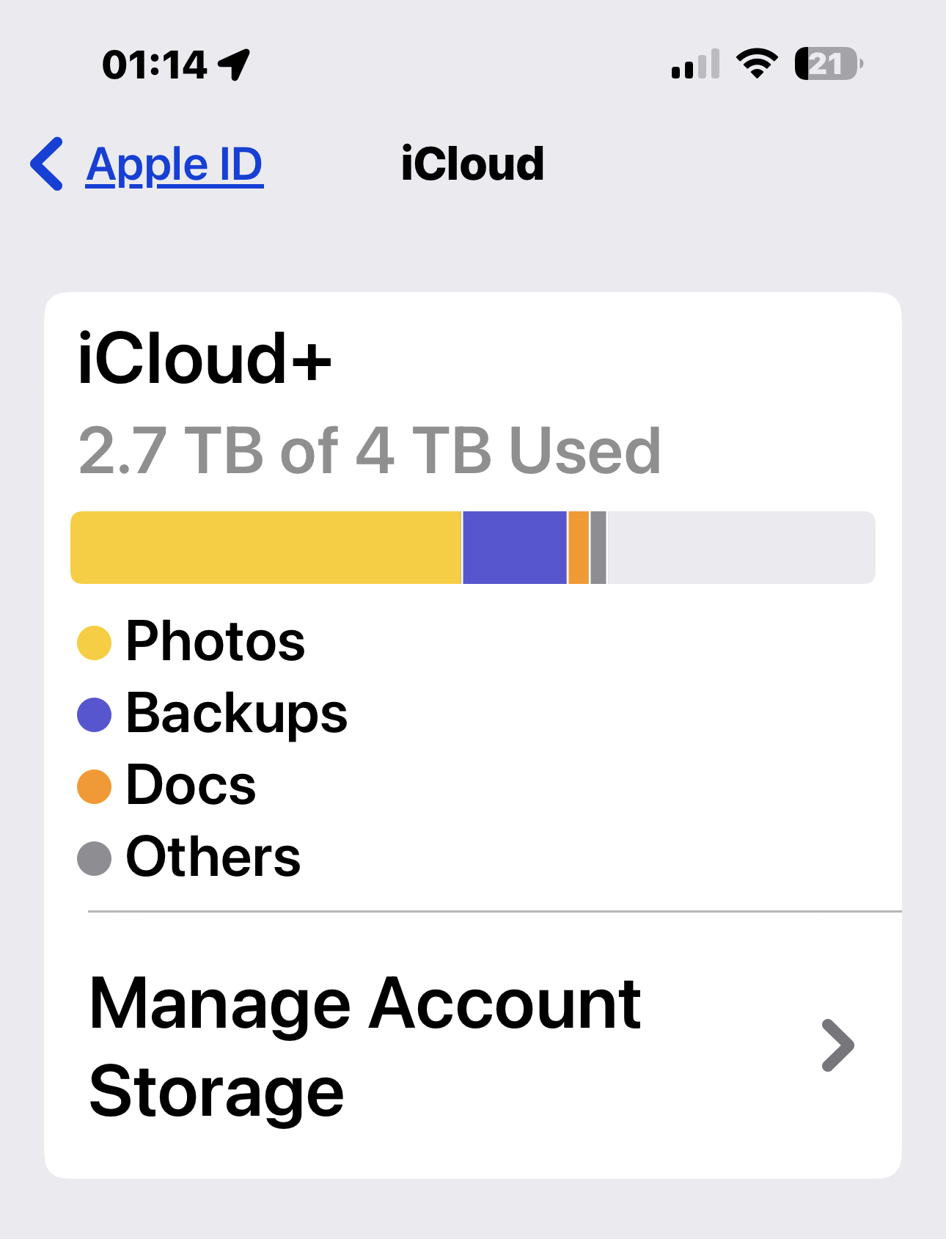Viewport: 946px width, 1239px height.
Task: Tap the orange Docs legend dot
Action: [94, 786]
